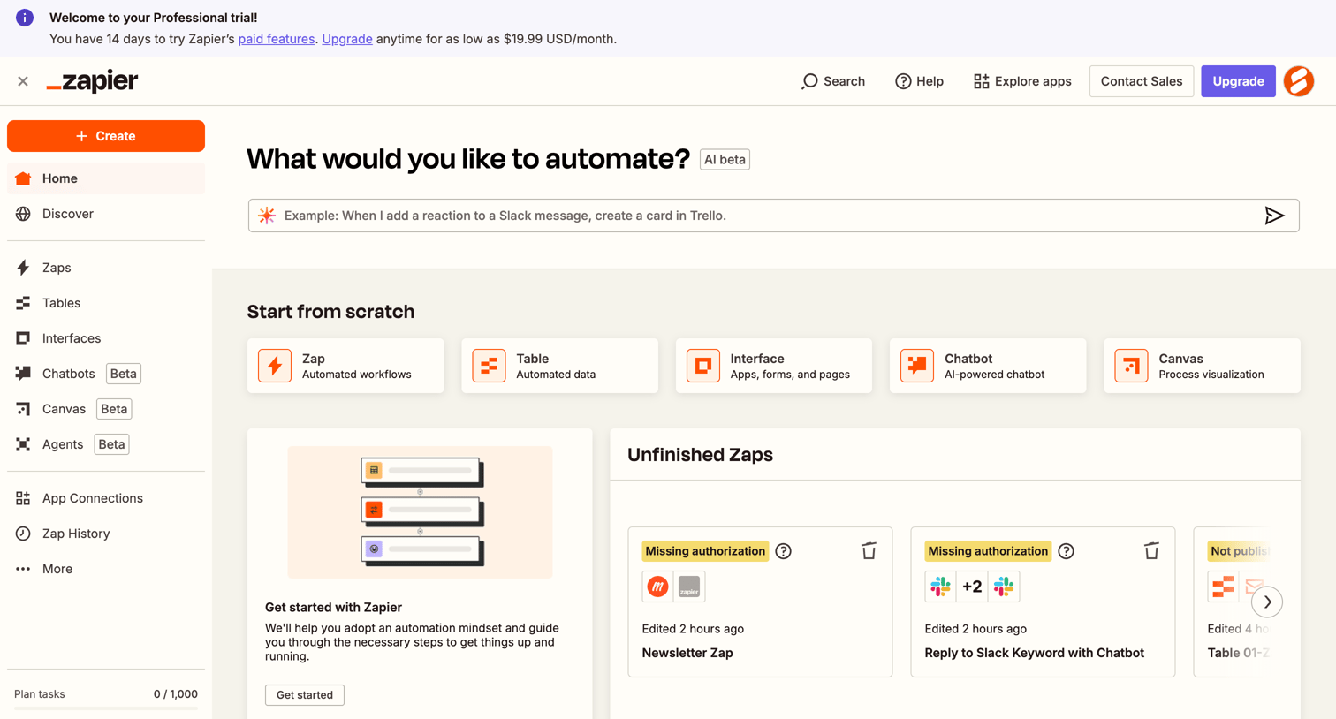Open Discover in the sidebar
1336x719 pixels.
[106, 214]
